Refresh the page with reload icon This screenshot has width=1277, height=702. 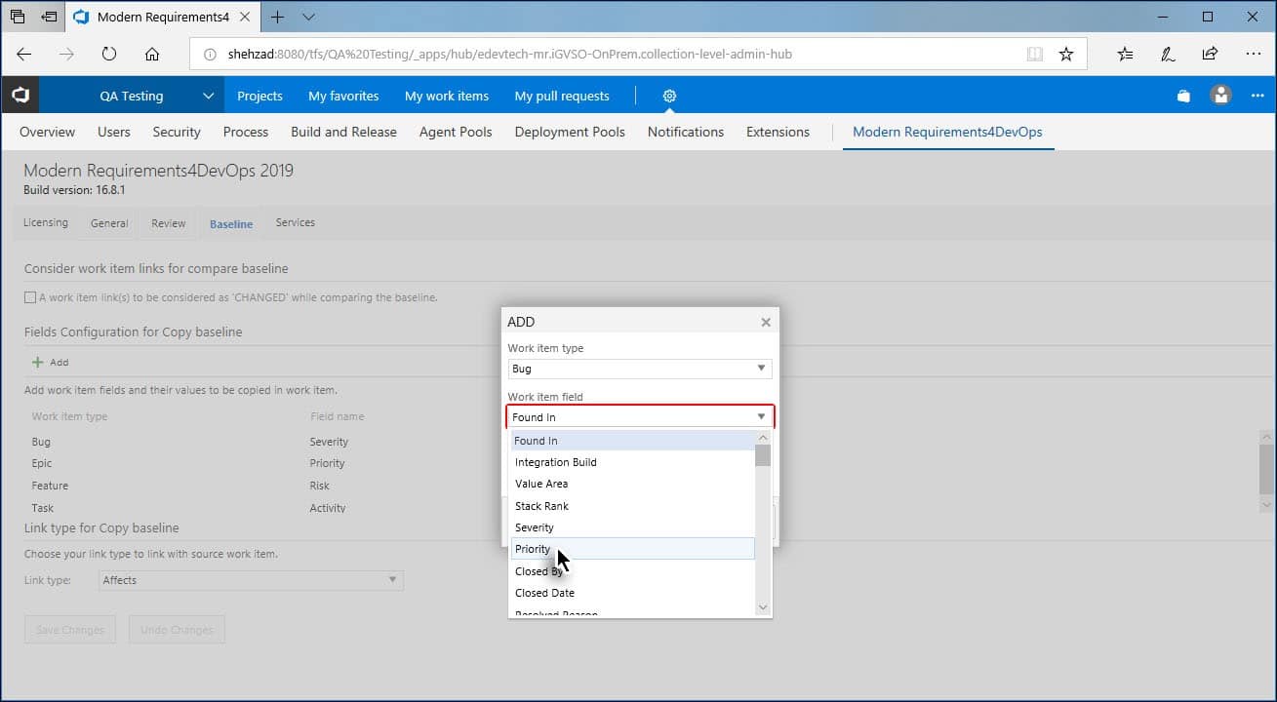click(109, 55)
